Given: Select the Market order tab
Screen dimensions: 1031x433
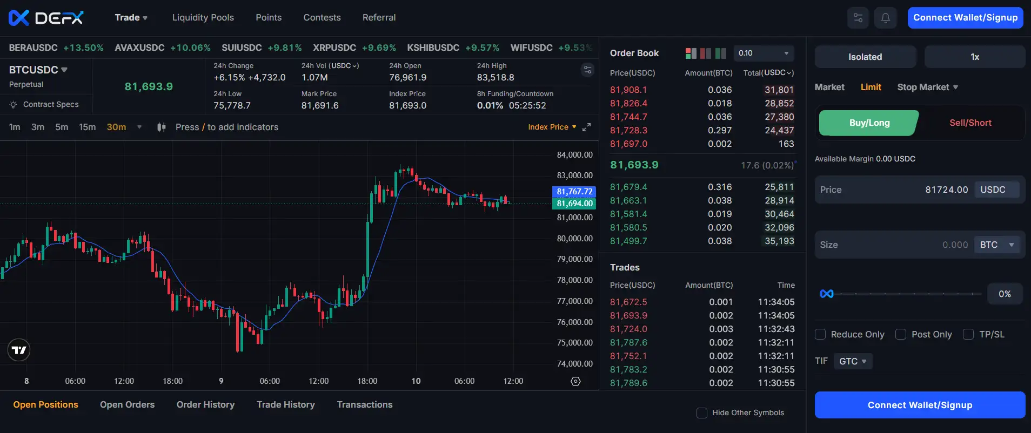Looking at the screenshot, I should click(829, 87).
